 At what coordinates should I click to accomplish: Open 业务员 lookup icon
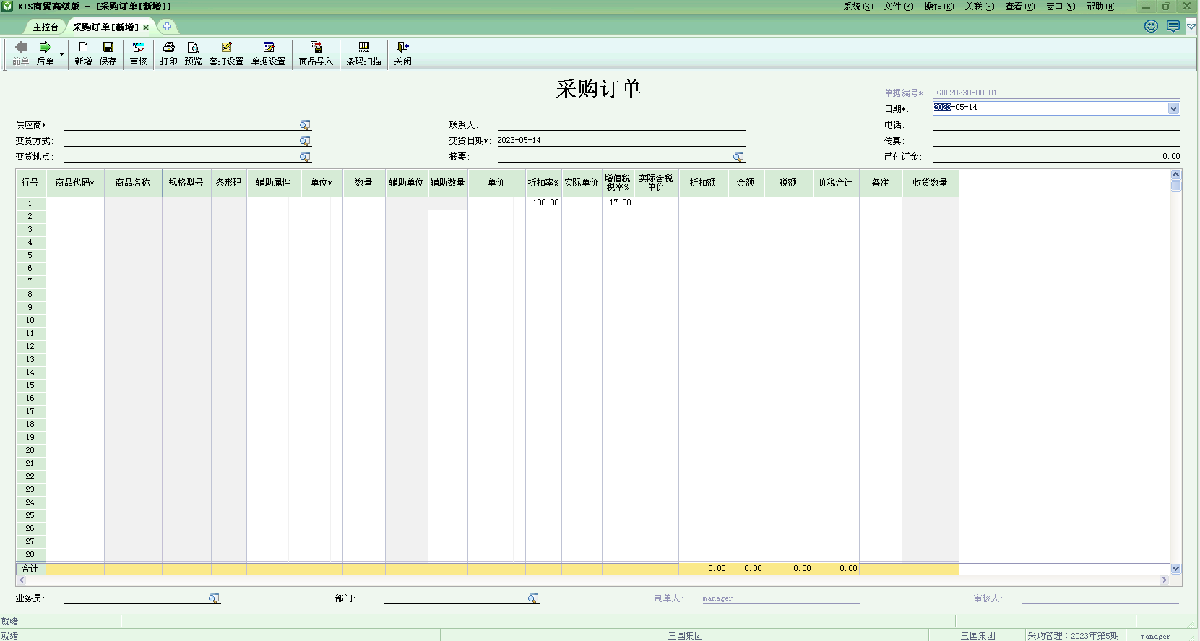point(214,598)
